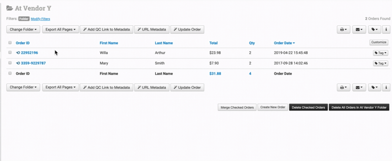Click the top info icon button
The image size is (392, 161).
point(387,29)
